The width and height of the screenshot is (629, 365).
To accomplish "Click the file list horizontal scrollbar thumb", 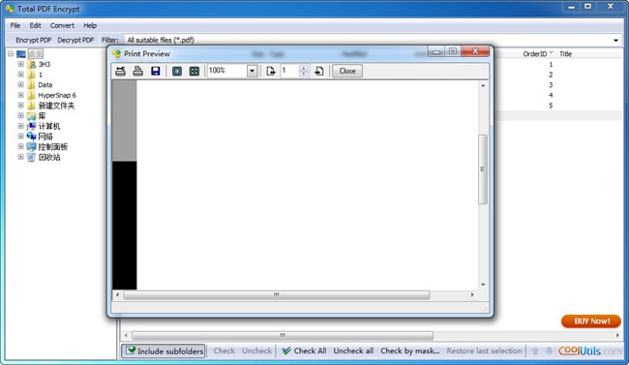I will click(x=283, y=335).
